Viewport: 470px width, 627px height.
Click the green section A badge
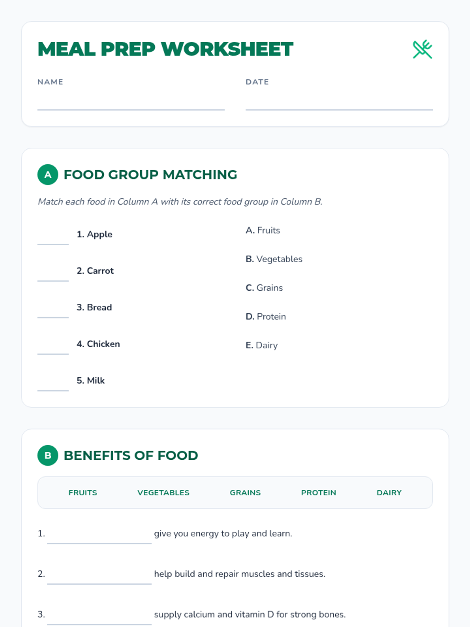coord(48,175)
